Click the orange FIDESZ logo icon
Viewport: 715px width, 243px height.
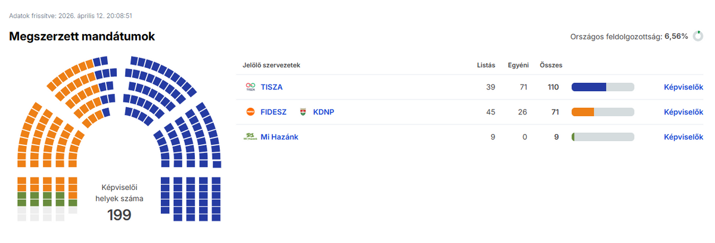250,112
